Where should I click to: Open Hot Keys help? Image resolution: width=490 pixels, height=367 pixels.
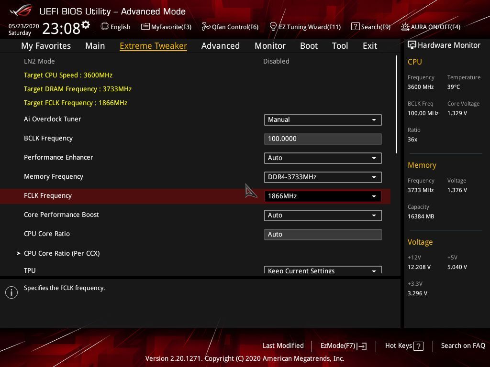[x=404, y=346]
